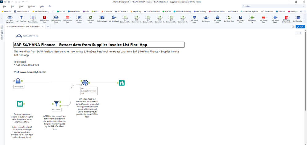This screenshot has width=307, height=145.
Task: Open the Options menu
Action: (x=32, y=6)
